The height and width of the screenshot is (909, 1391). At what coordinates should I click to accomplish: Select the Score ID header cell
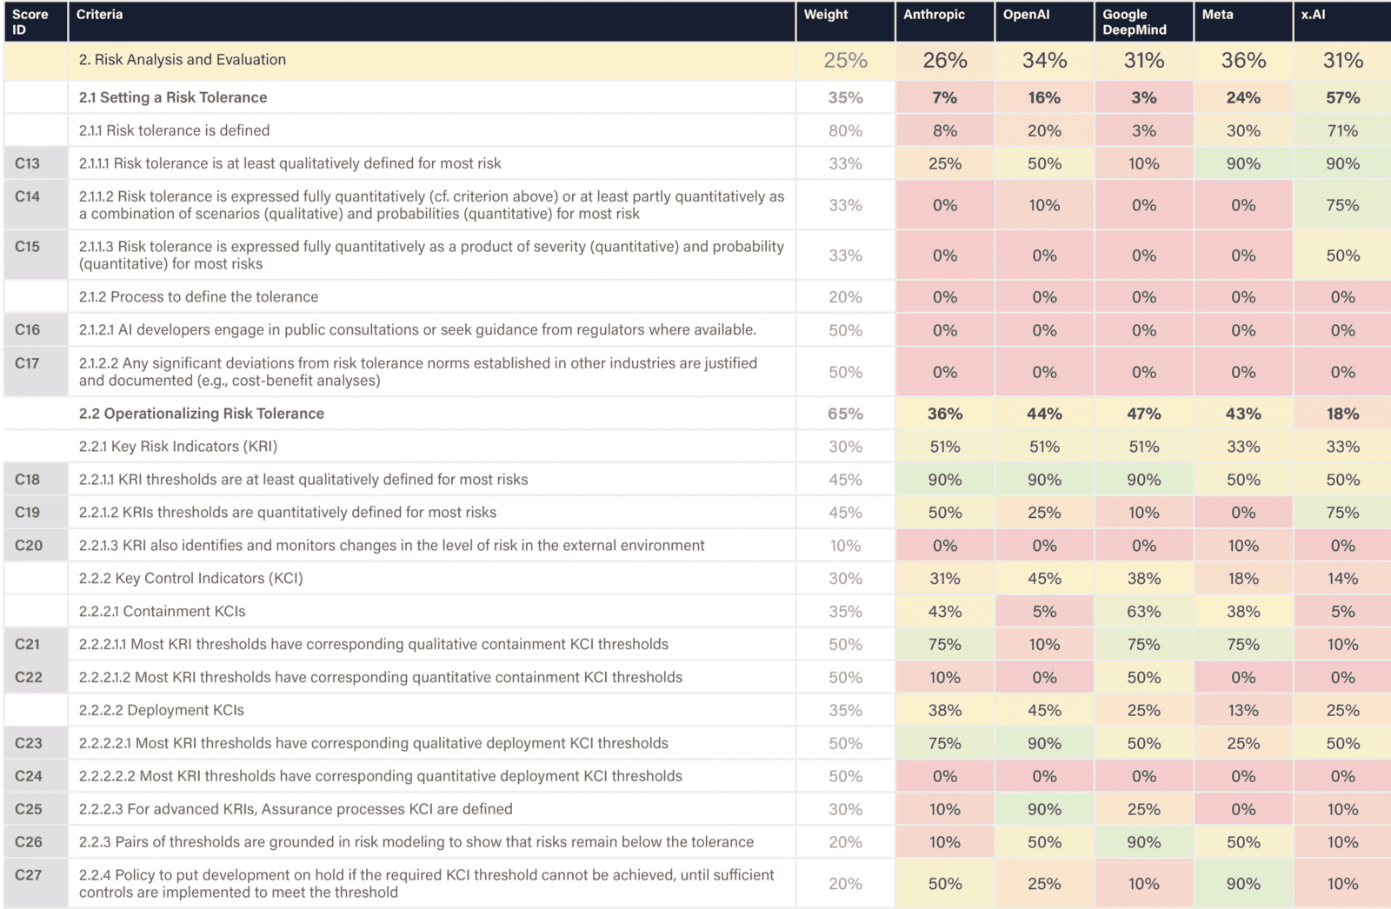[x=30, y=22]
